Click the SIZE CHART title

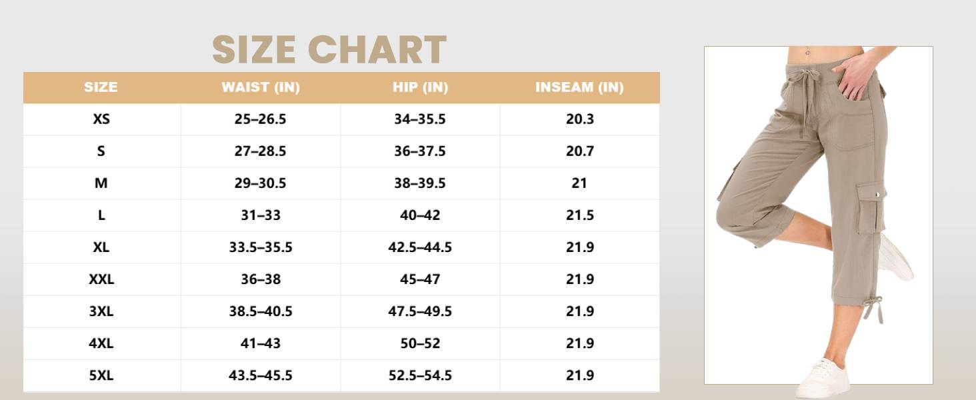pos(329,49)
